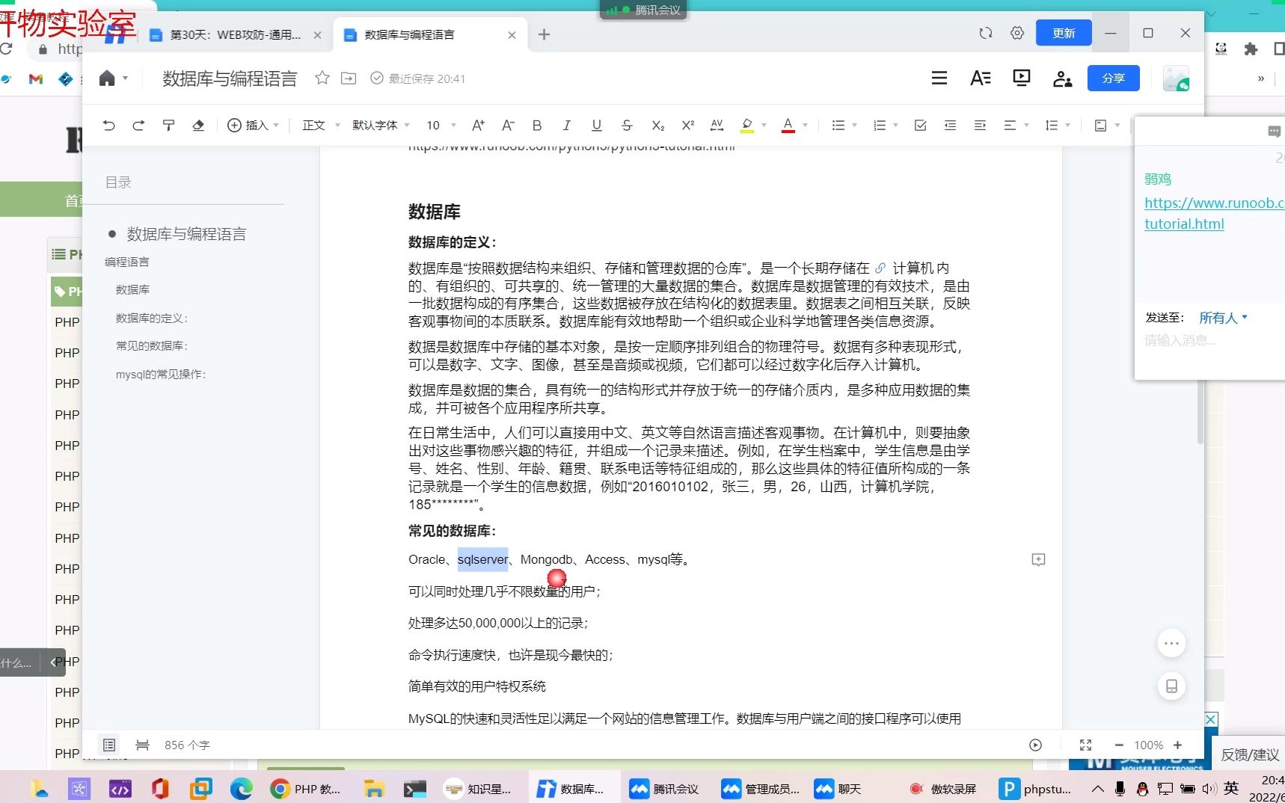Enter full screen mode icon
Viewport: 1285px width, 803px height.
[x=1085, y=745]
